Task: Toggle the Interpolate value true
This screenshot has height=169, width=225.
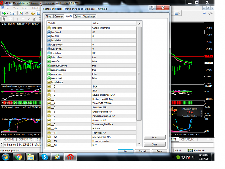Action: [x=114, y=57]
